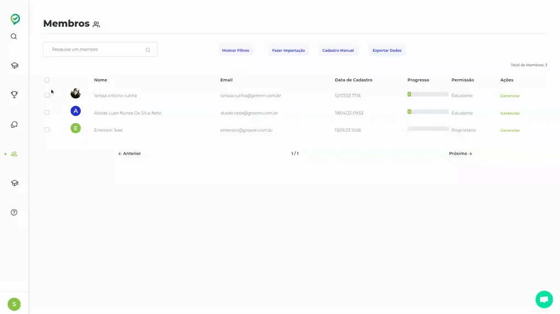Open the help question mark icon
Viewport: 560px width, 314px height.
pos(14,212)
